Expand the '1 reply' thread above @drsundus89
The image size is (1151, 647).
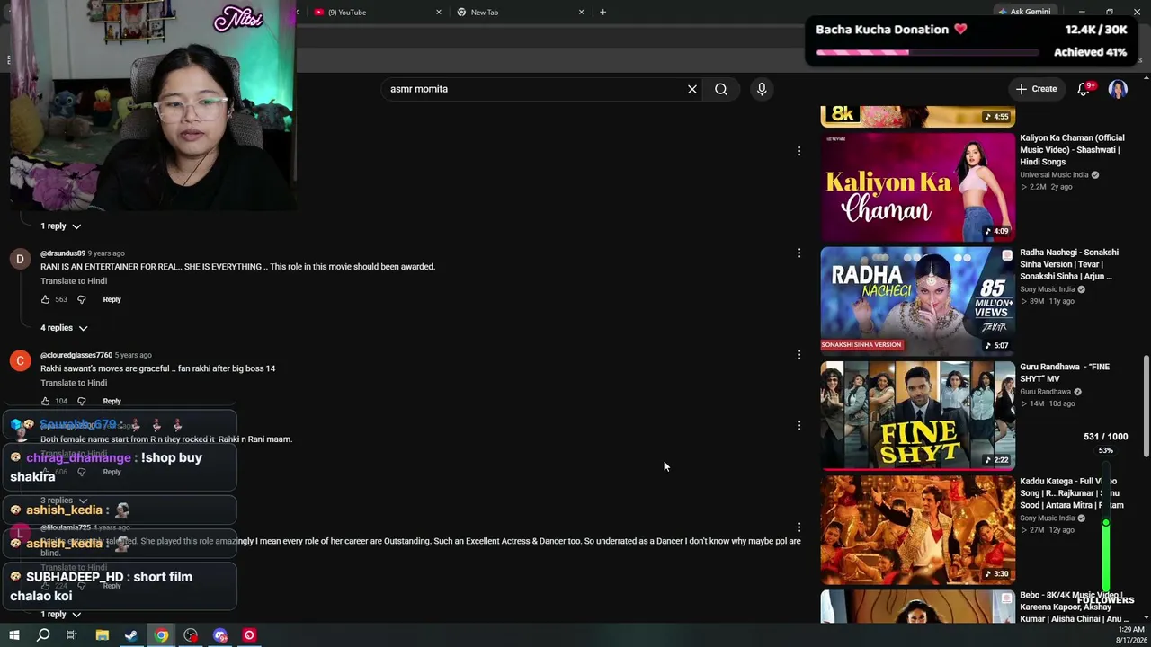click(x=61, y=226)
